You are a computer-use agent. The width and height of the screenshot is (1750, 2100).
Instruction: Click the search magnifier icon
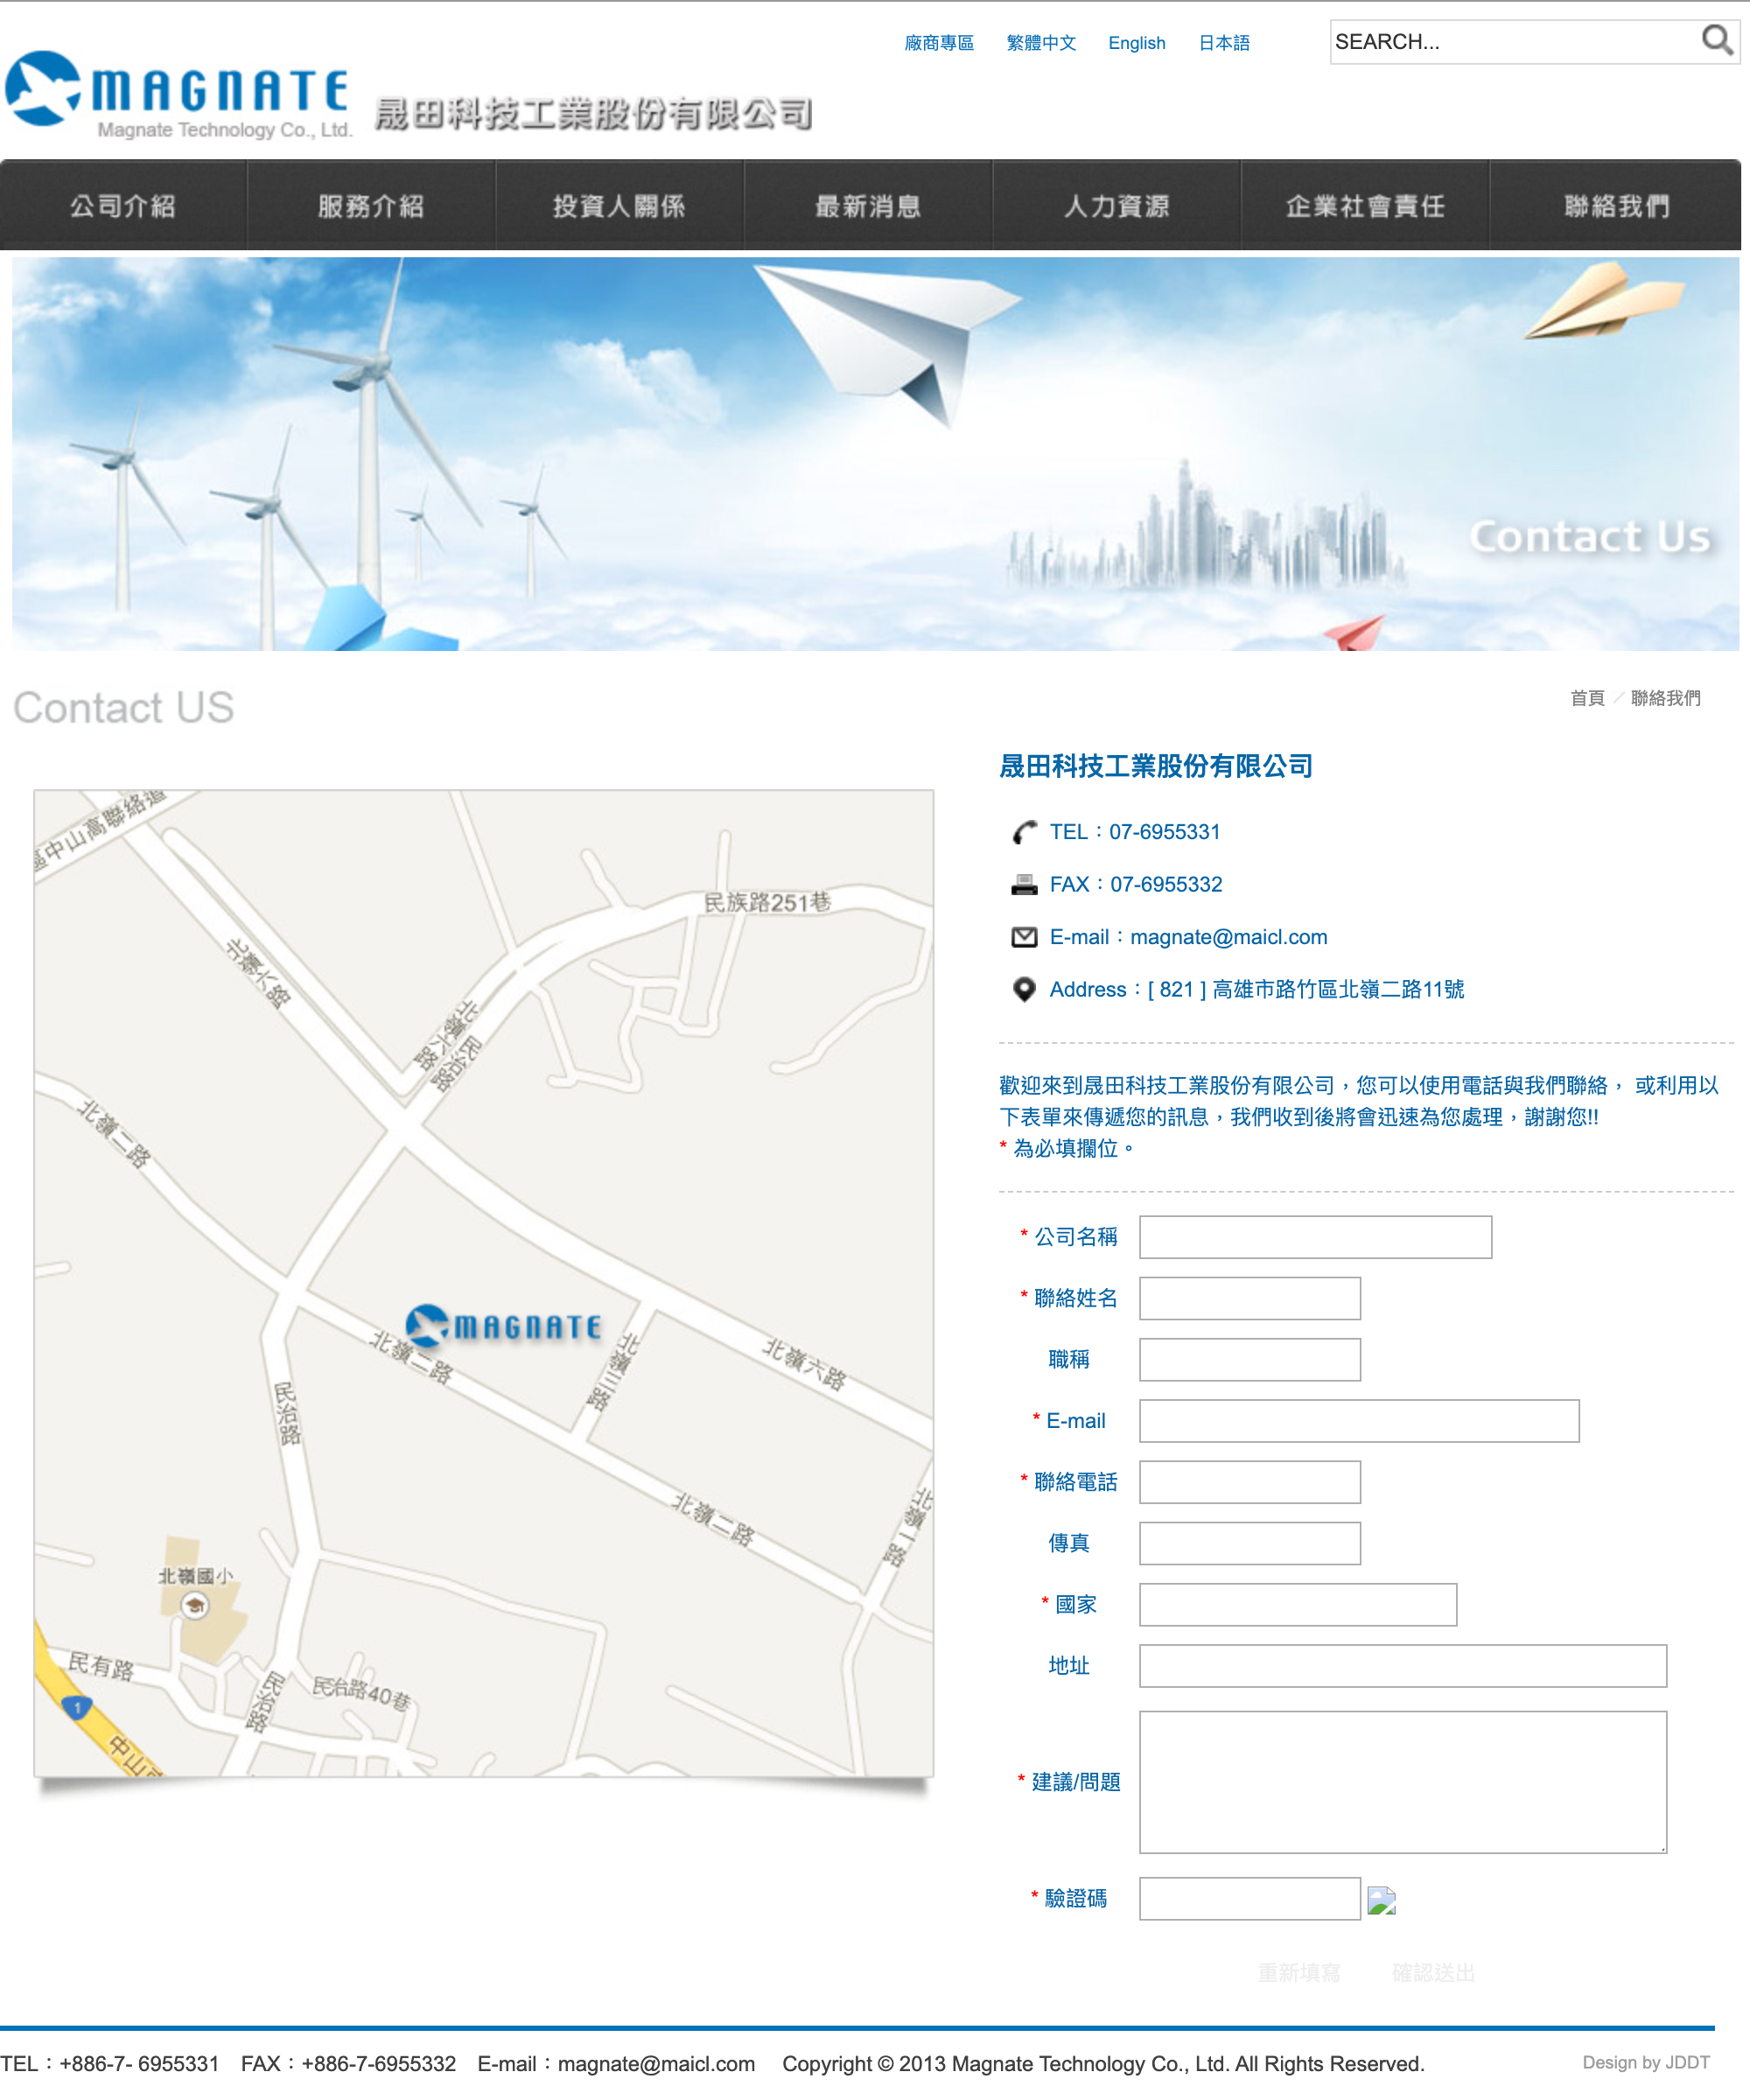tap(1716, 40)
